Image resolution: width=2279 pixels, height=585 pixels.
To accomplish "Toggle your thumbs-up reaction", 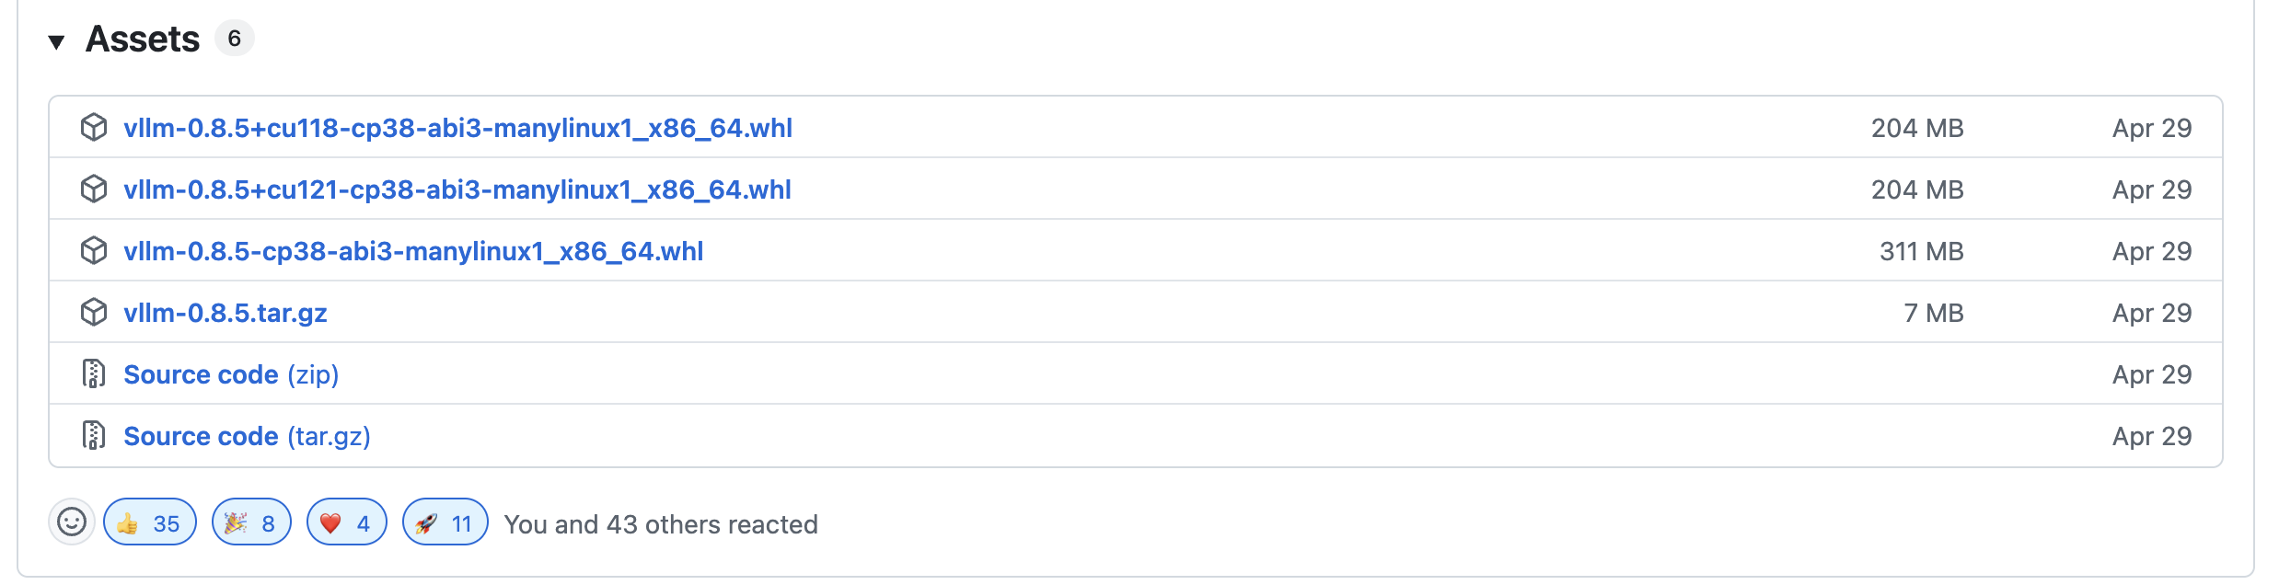I will (149, 522).
